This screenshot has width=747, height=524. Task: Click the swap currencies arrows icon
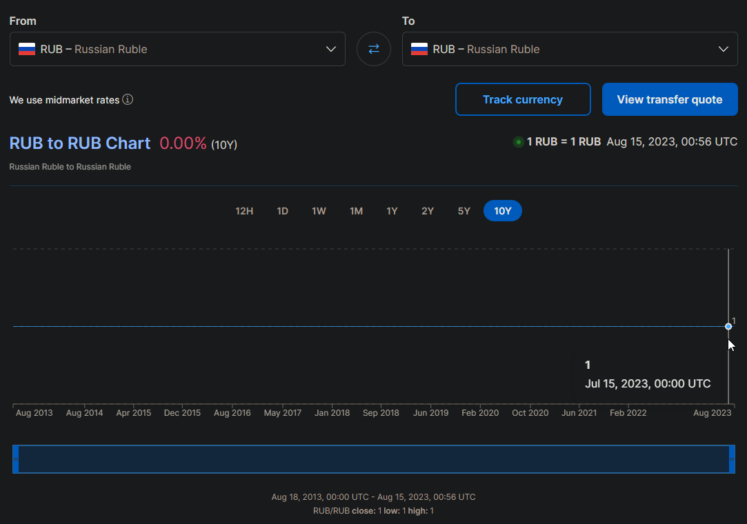pyautogui.click(x=373, y=49)
